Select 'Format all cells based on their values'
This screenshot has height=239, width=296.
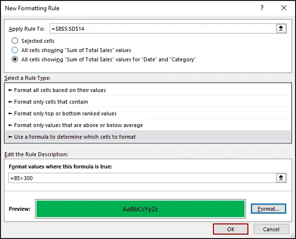click(148, 90)
